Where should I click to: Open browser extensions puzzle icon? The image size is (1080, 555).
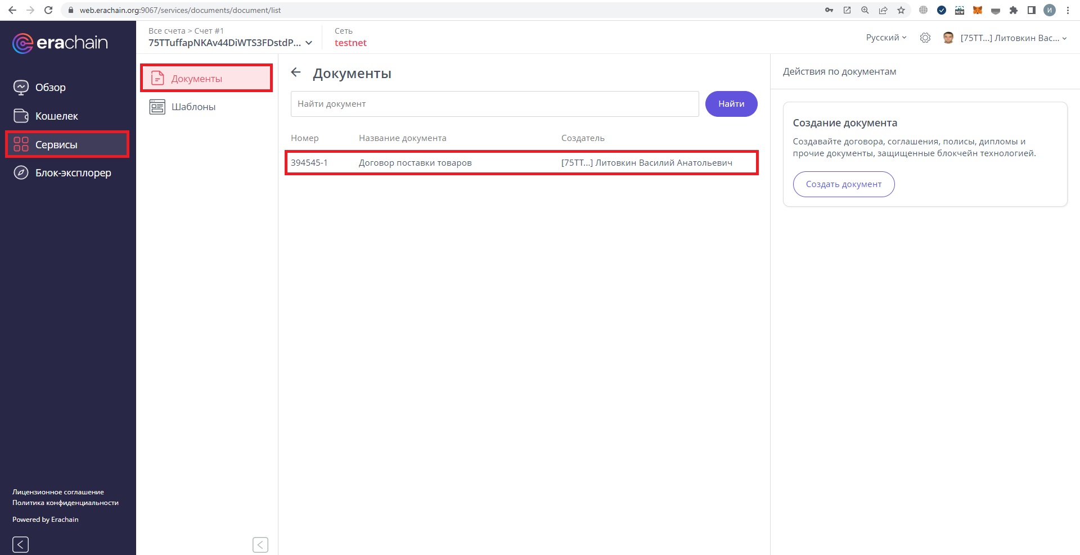[1013, 10]
